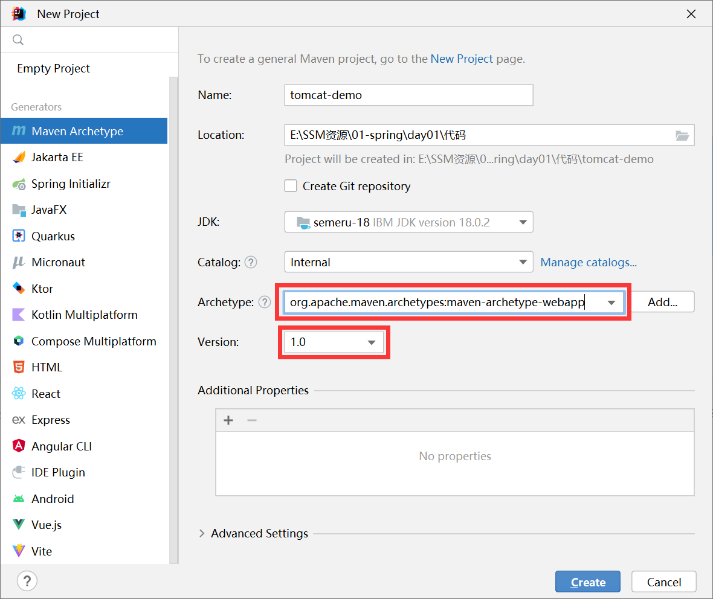Select Maven Archetype generator
The image size is (713, 599).
tap(84, 131)
